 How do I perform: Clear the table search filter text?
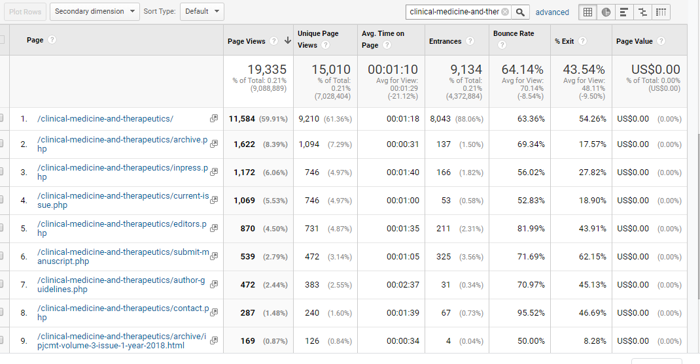(505, 12)
